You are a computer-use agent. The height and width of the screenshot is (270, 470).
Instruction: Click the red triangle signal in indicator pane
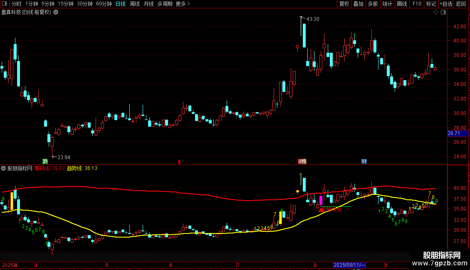pyautogui.click(x=321, y=210)
